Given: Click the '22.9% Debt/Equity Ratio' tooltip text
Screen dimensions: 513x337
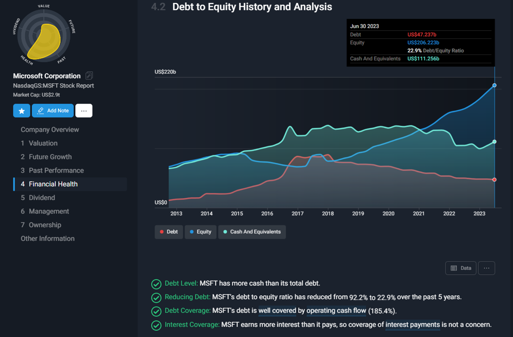Looking at the screenshot, I should click(x=435, y=51).
